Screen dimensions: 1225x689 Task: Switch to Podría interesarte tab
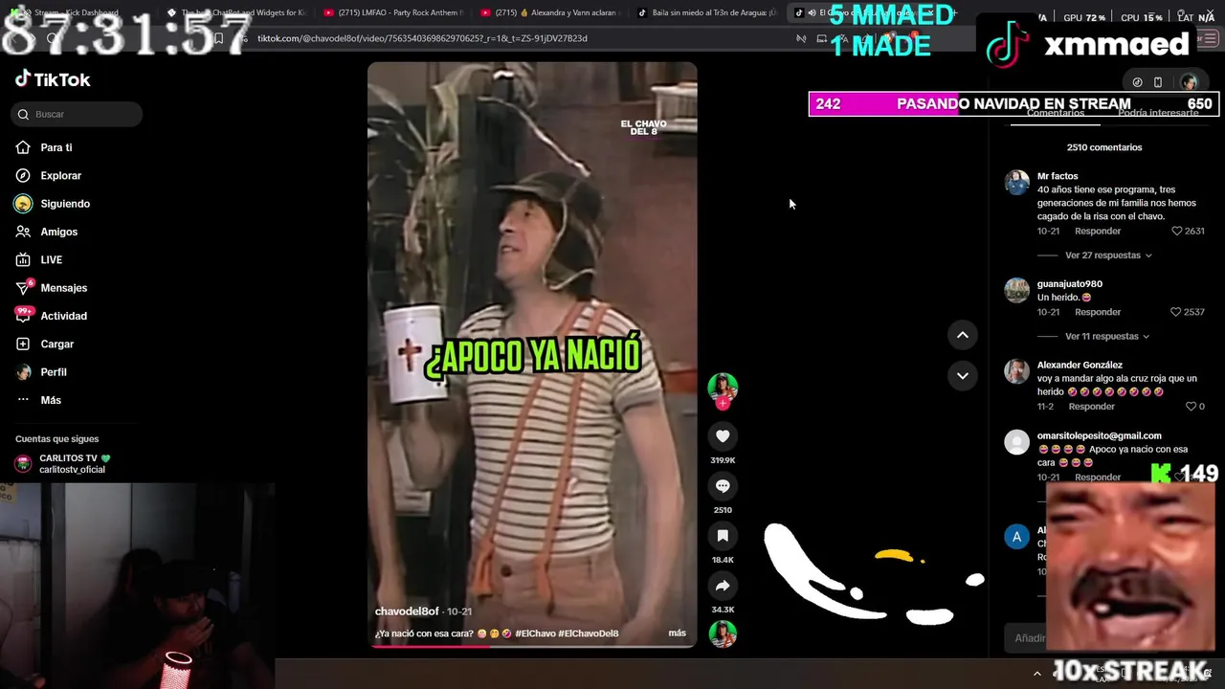point(1158,113)
